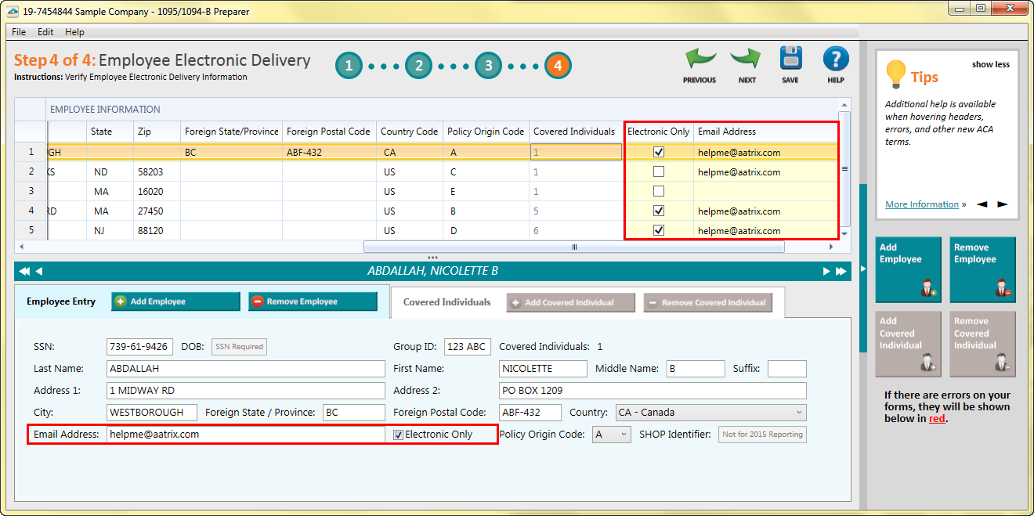Screen dimensions: 1034x516
Task: Click the Save floppy disk icon
Action: (790, 60)
